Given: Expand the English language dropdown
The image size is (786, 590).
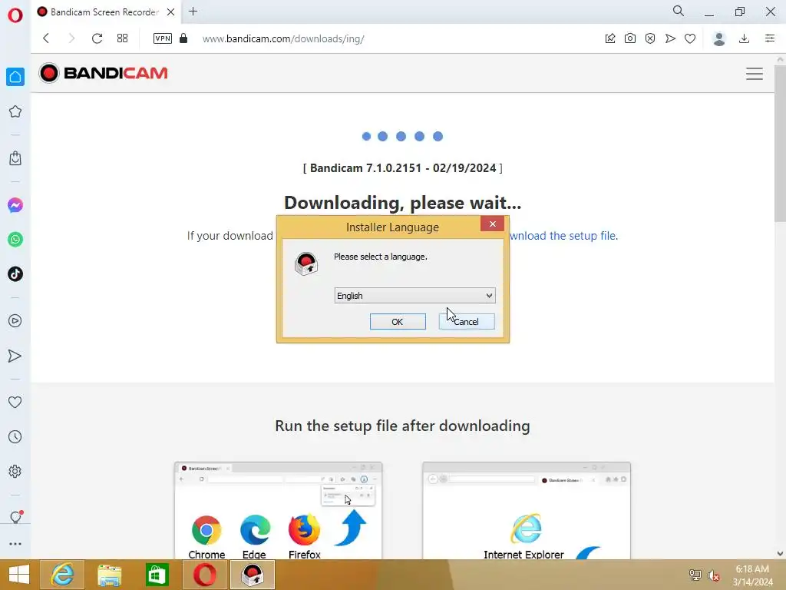Looking at the screenshot, I should (x=414, y=296).
